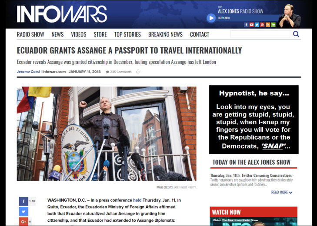This screenshot has width=317, height=226.
Task: Open the Pinterest icon in header
Action: 262,25
